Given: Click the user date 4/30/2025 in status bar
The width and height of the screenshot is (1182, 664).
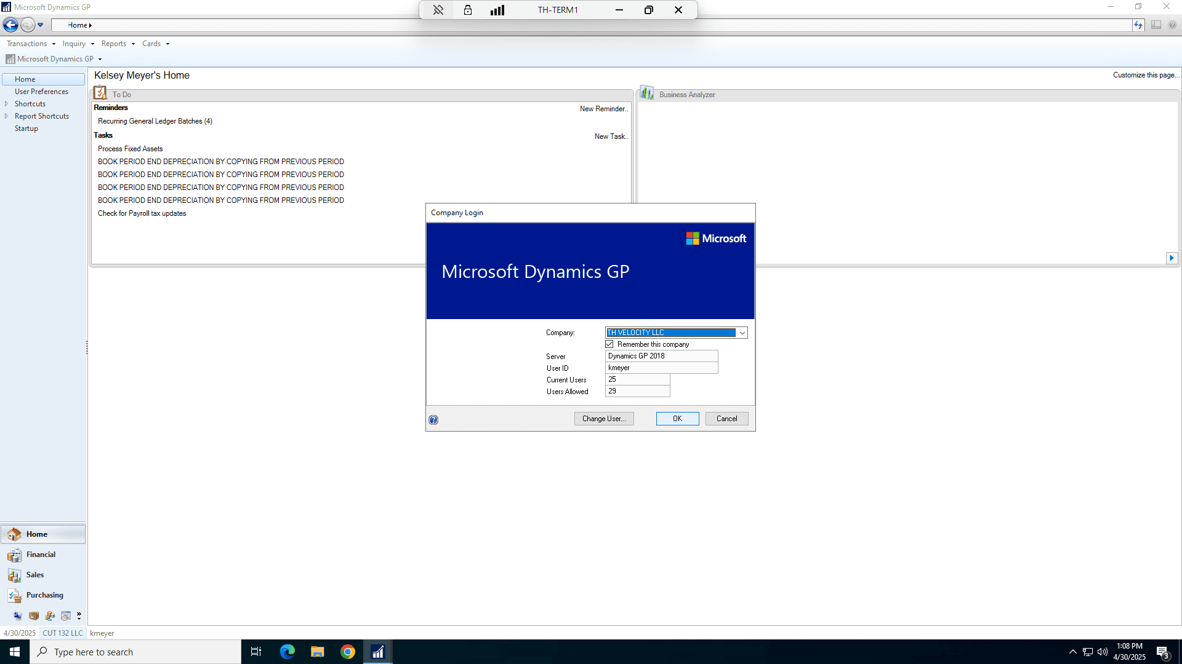Looking at the screenshot, I should click(20, 633).
